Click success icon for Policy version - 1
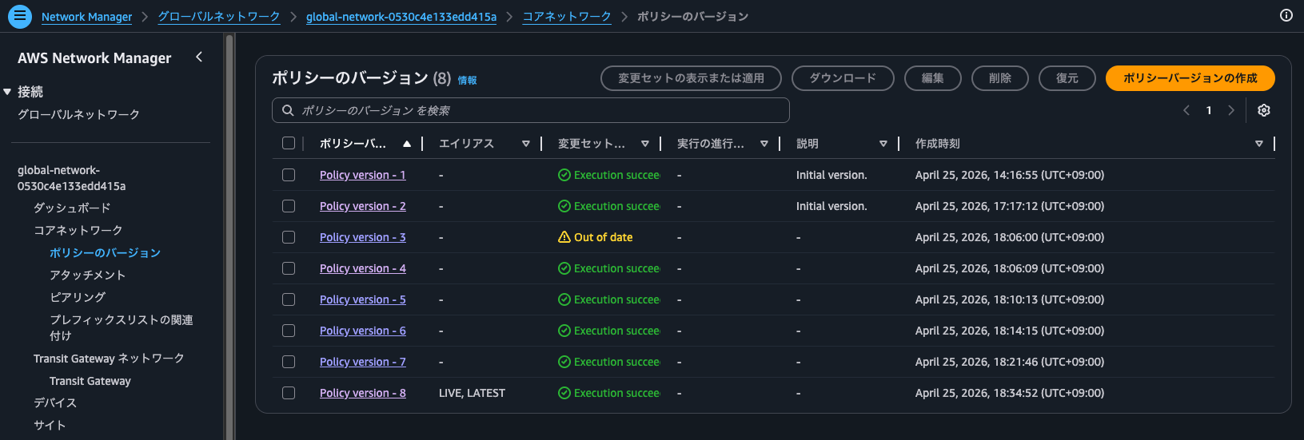Viewport: 1304px width, 440px height. pos(564,175)
